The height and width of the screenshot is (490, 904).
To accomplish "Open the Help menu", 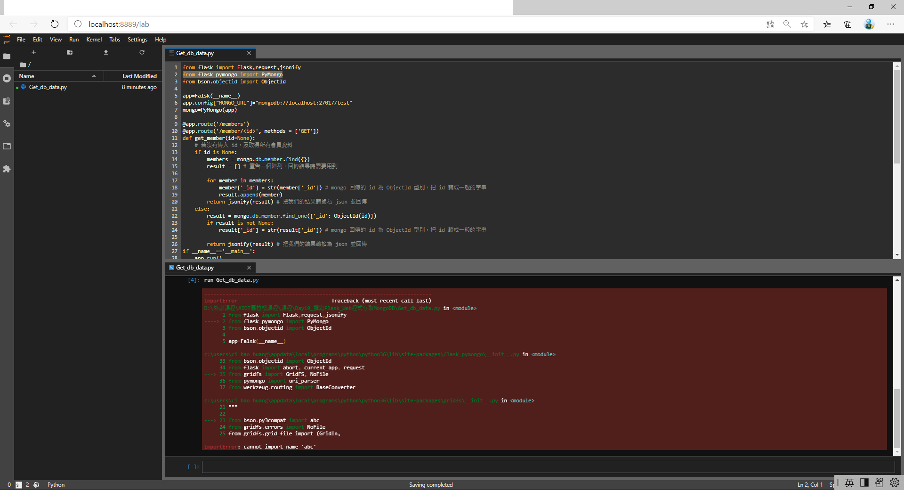I will (x=161, y=40).
